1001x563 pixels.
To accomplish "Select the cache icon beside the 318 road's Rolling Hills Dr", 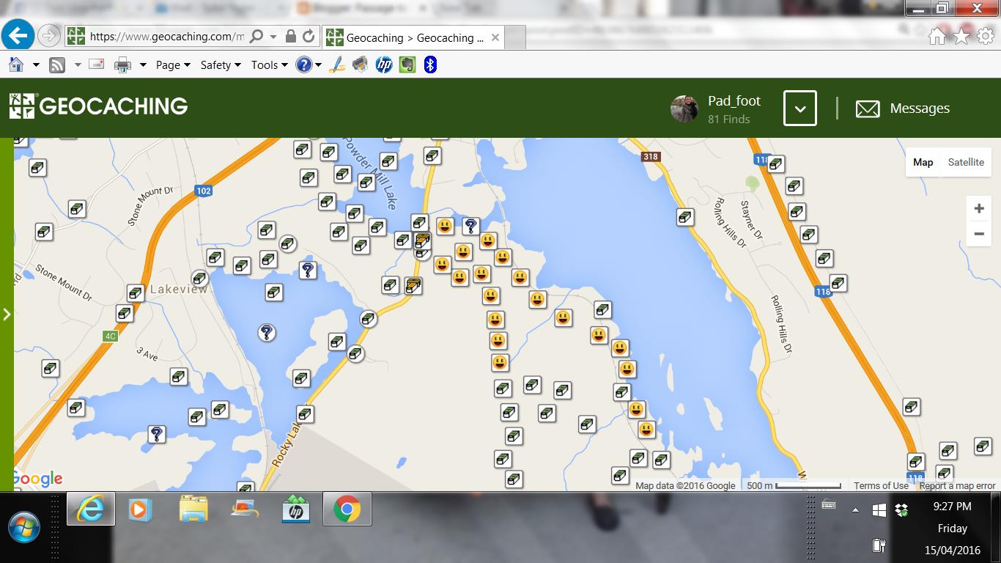I will click(685, 217).
